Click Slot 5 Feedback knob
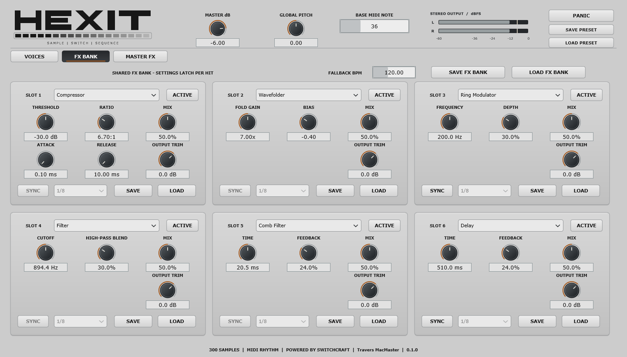Image resolution: width=627 pixels, height=357 pixels. click(x=309, y=253)
